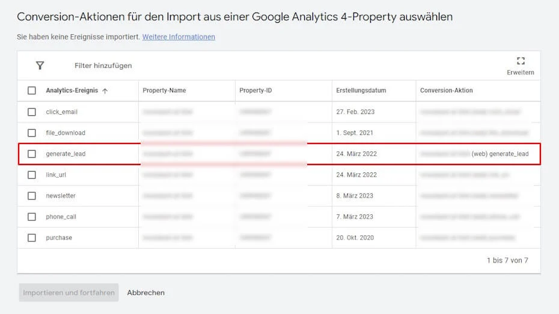This screenshot has height=314, width=559.
Task: Click the date 7. März 2023
Action: (355, 217)
